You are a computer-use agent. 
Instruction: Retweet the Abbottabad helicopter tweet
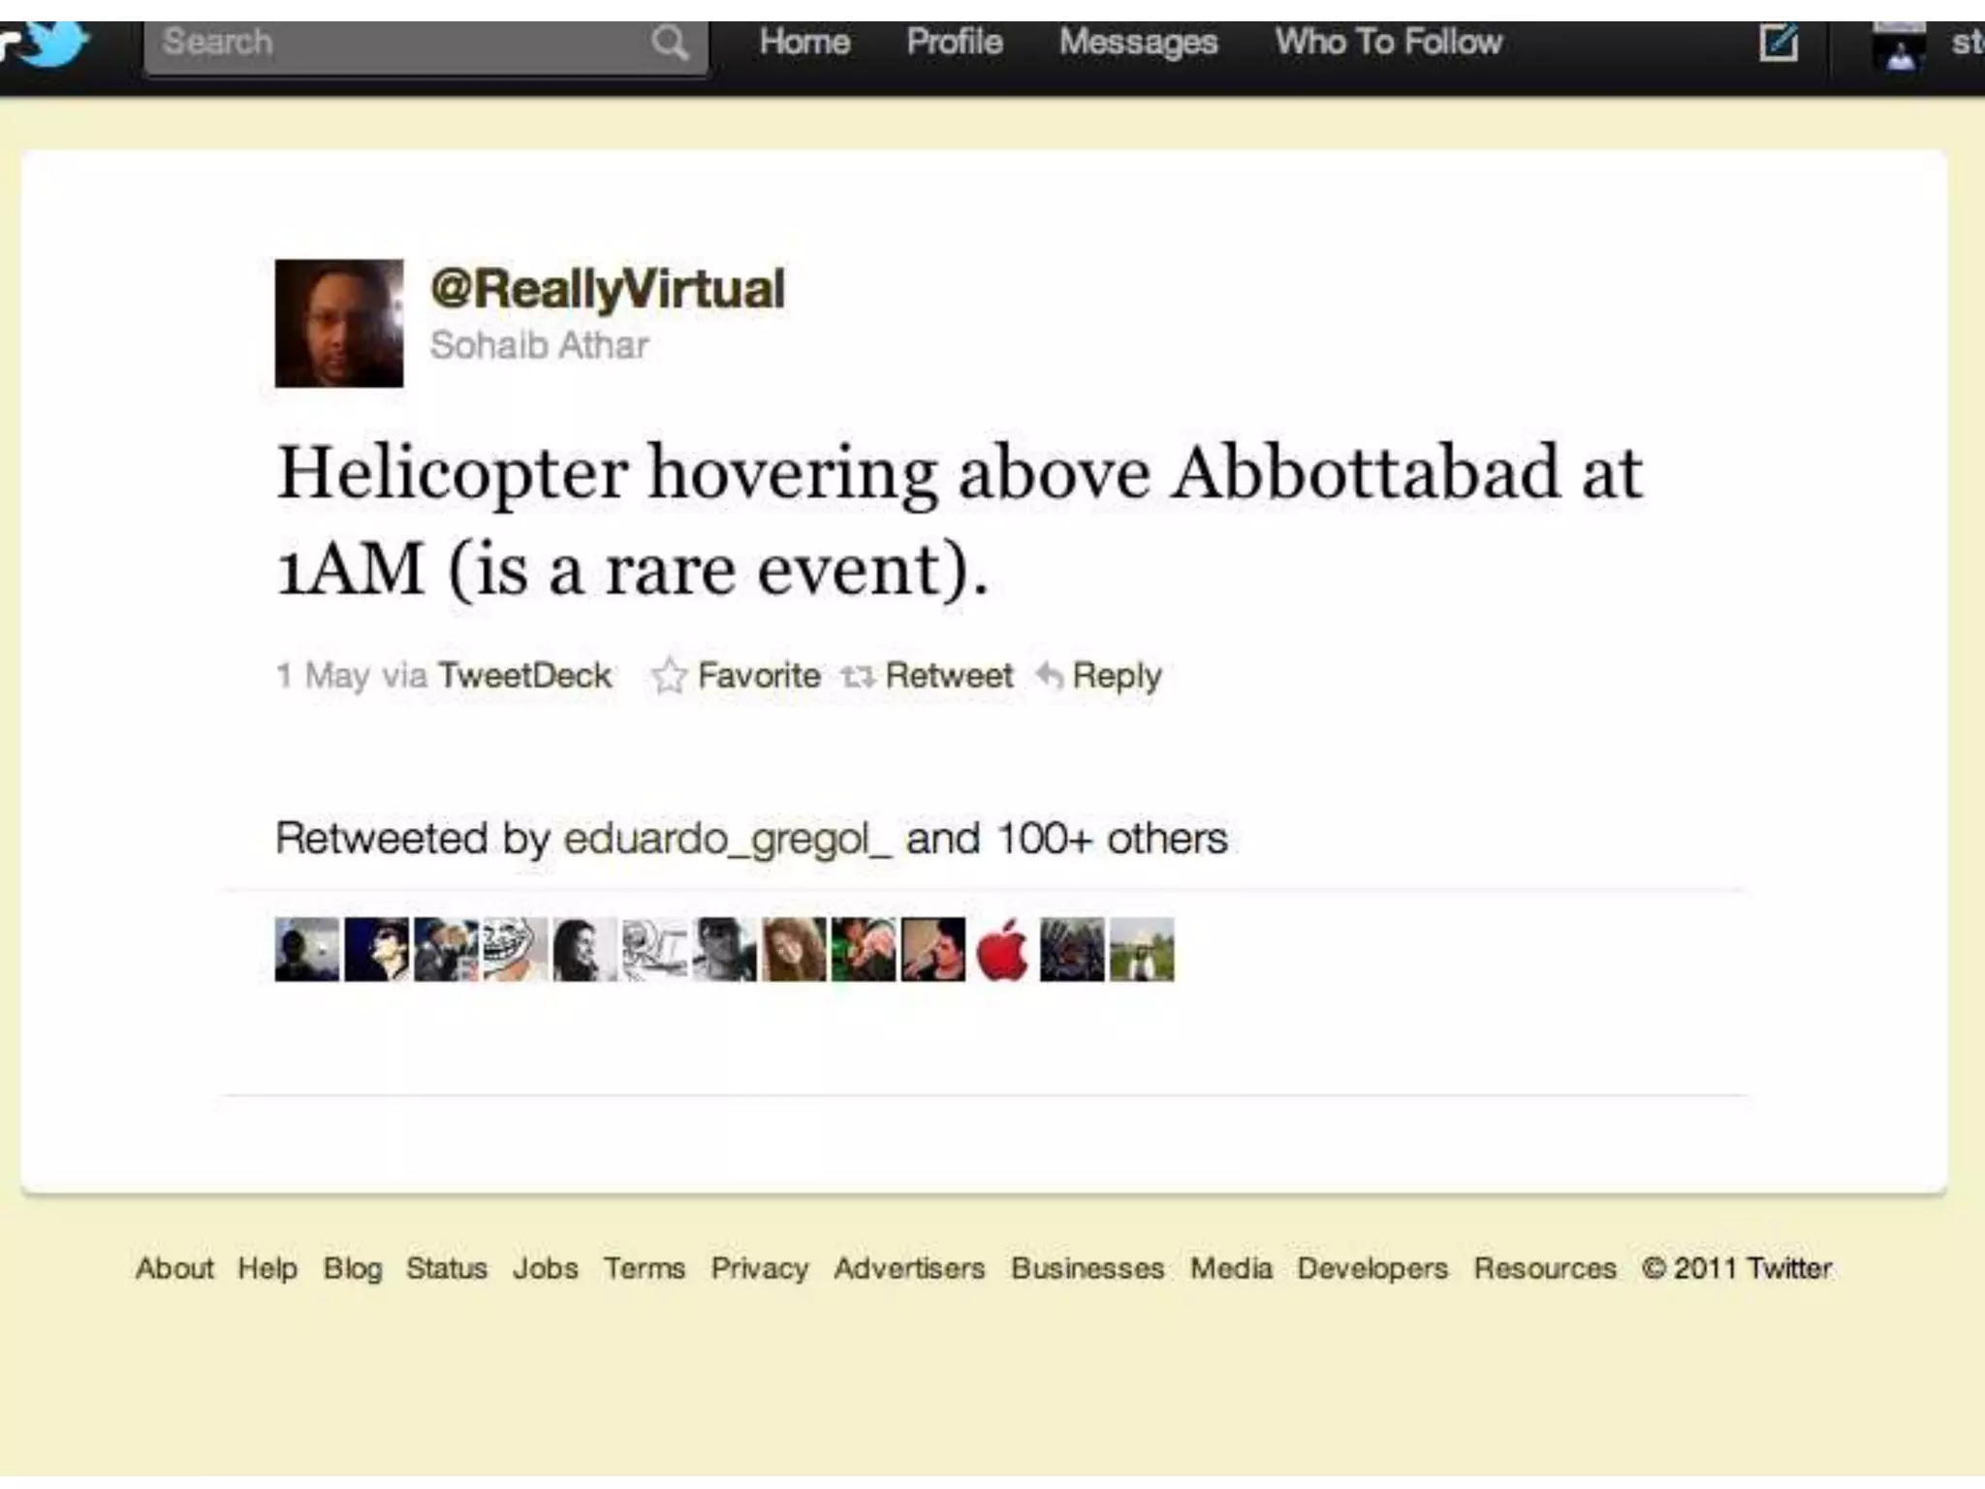pos(927,676)
